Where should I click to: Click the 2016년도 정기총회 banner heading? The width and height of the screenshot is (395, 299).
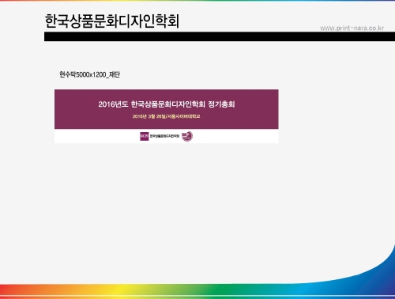pos(167,104)
